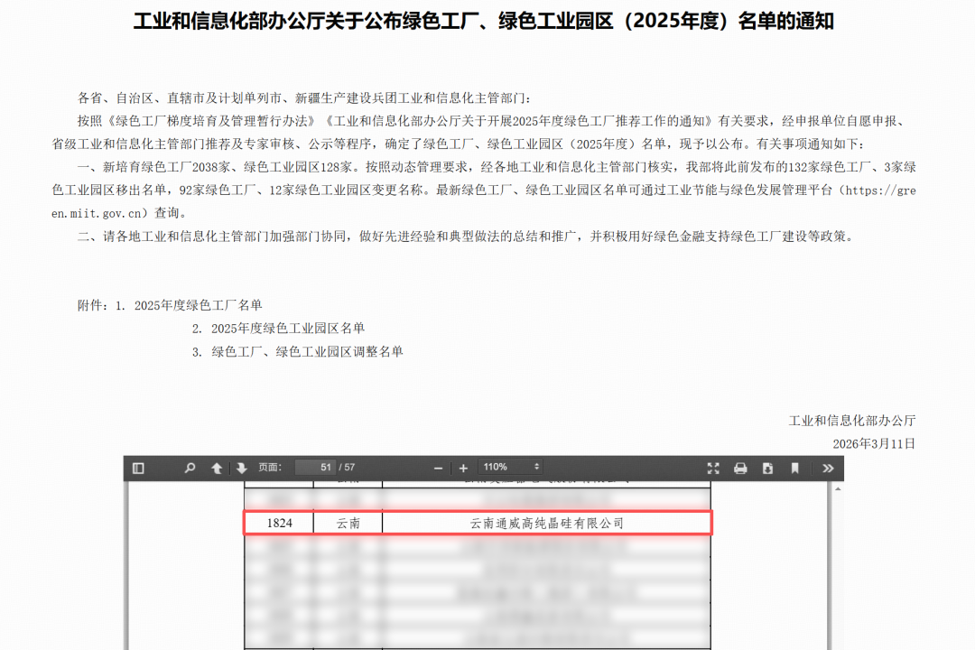Toggle the PDF viewer sidebar
Screen dimensions: 975x650
pyautogui.click(x=138, y=468)
